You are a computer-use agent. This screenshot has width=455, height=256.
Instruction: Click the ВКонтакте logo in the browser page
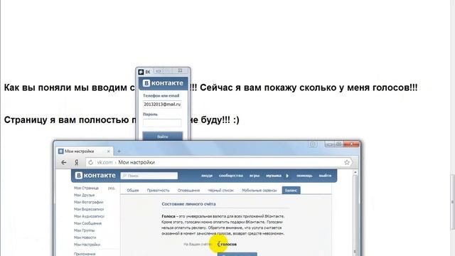[95, 176]
